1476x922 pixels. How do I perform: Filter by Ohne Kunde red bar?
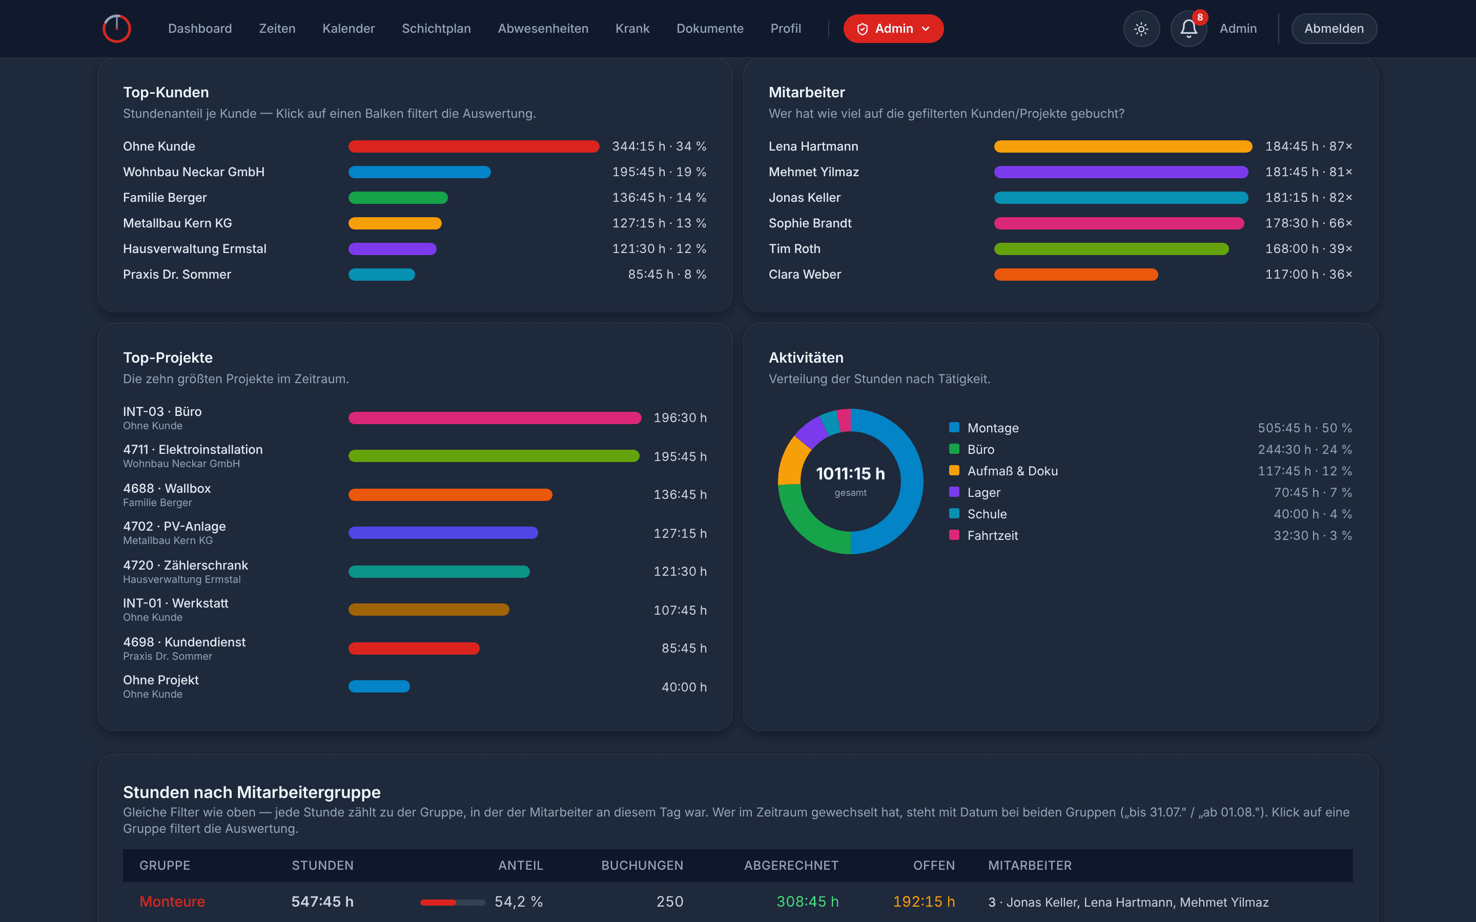point(474,146)
